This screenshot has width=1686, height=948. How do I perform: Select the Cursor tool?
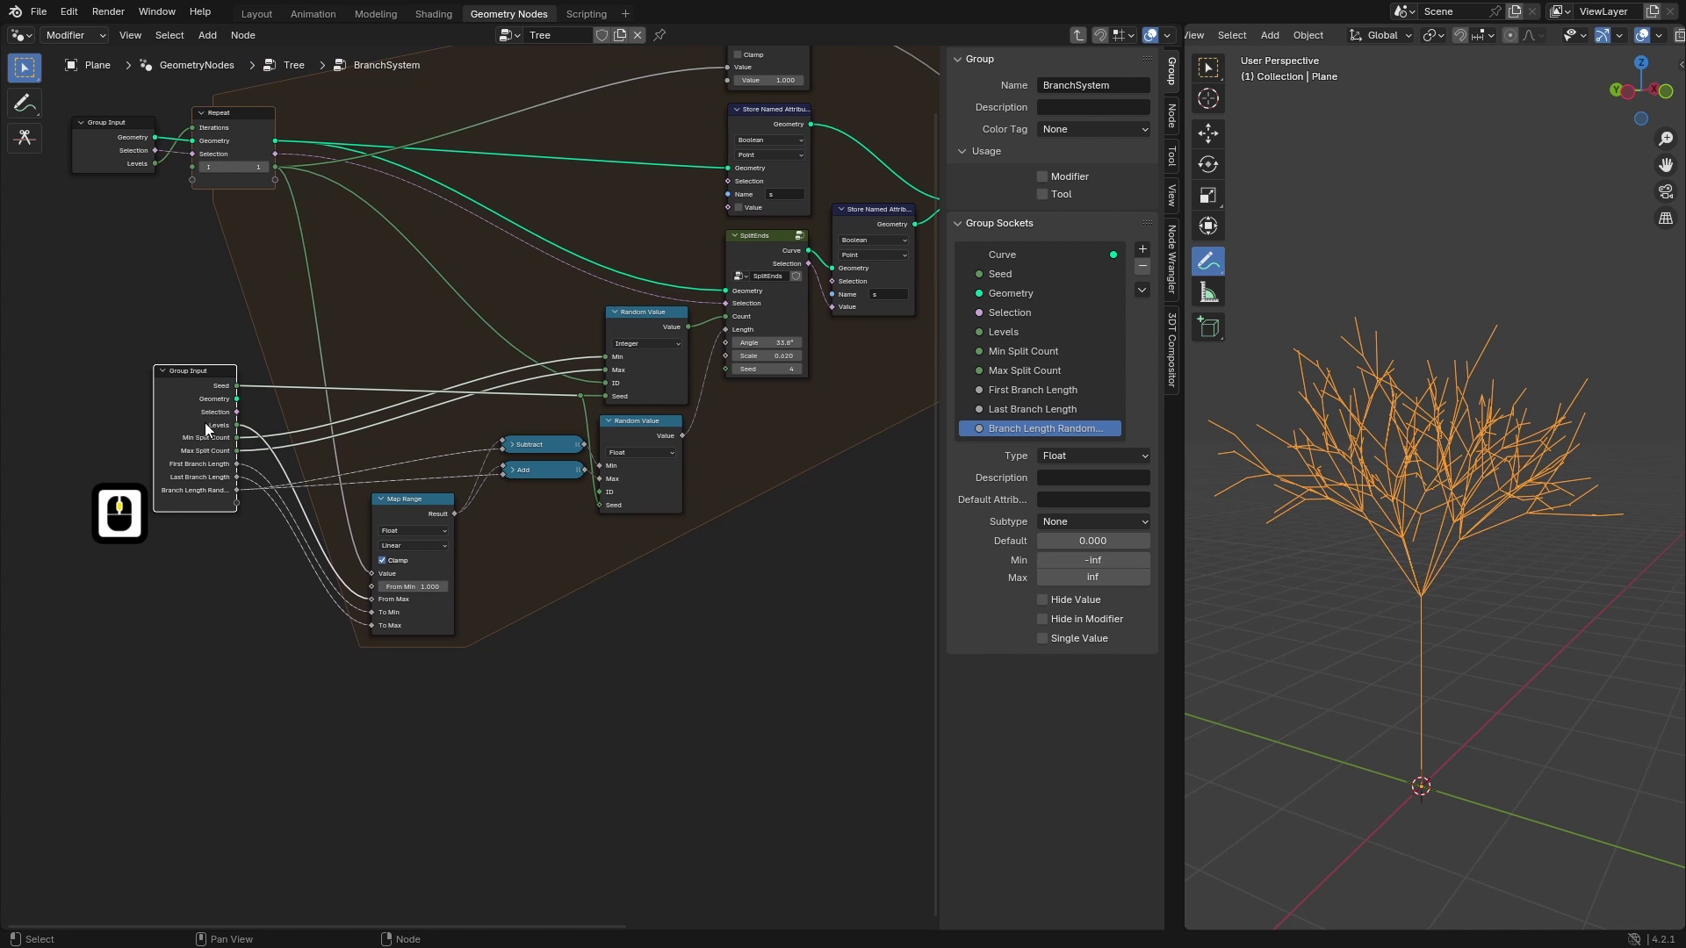pos(1208,98)
